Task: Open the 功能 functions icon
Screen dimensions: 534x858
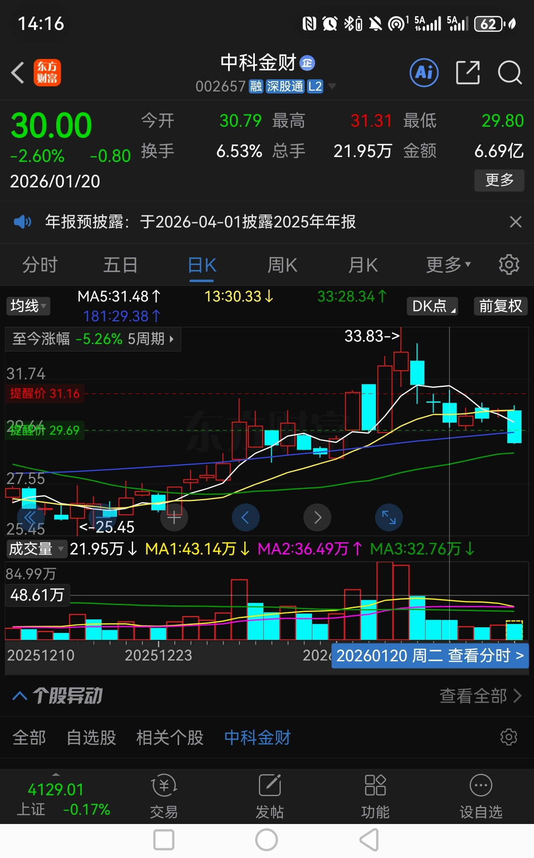Action: [375, 796]
